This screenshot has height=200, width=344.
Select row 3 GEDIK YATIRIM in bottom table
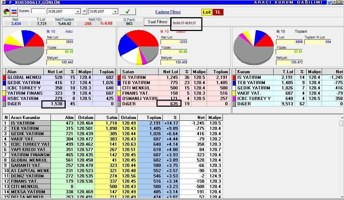point(113,134)
